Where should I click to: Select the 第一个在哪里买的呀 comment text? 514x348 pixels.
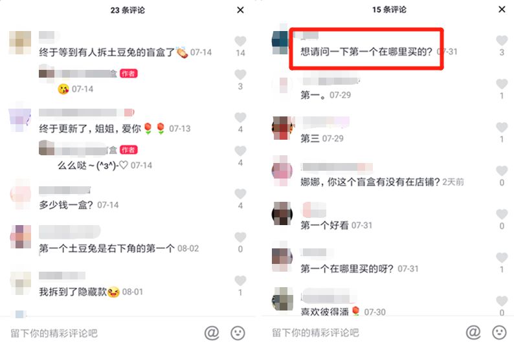click(x=347, y=268)
